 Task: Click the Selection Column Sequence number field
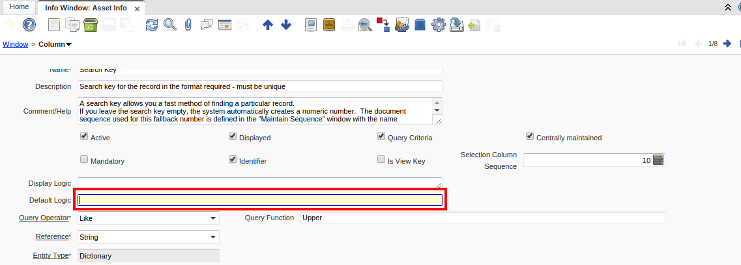pos(587,160)
